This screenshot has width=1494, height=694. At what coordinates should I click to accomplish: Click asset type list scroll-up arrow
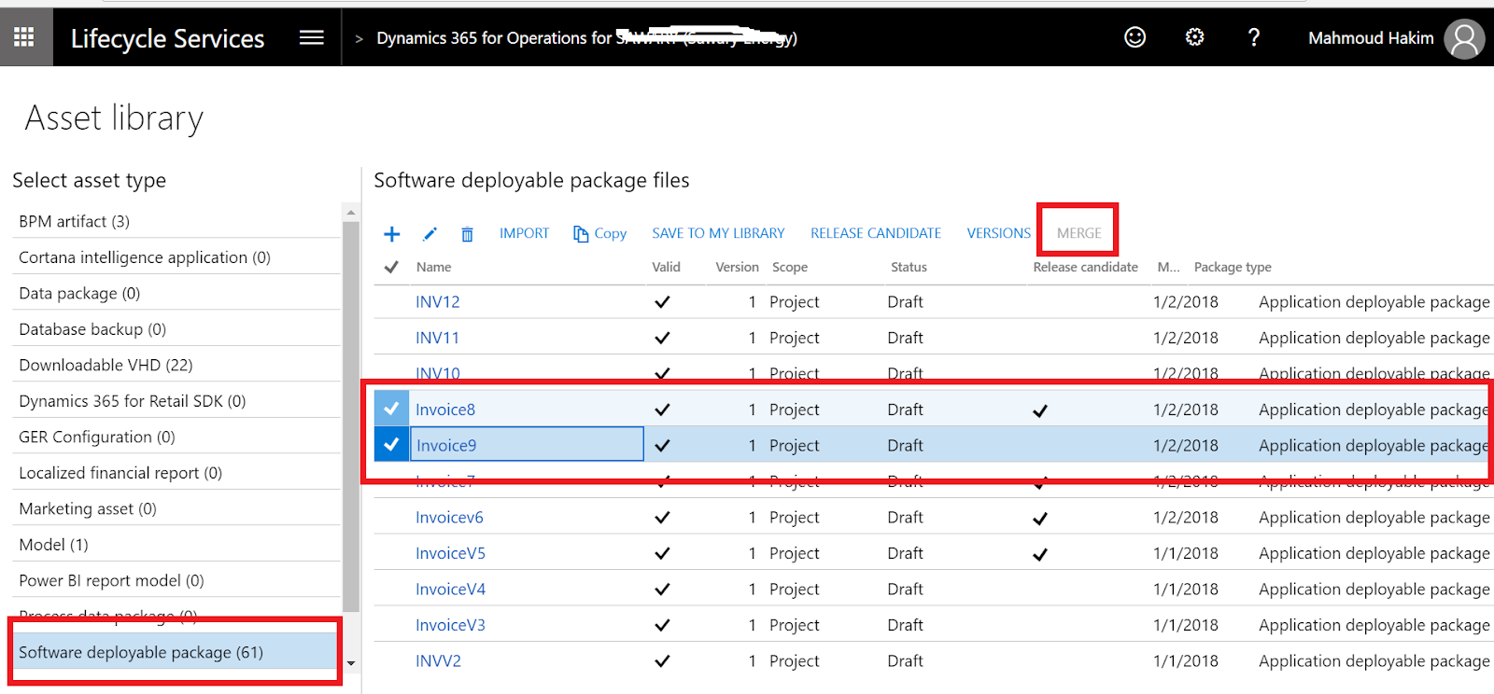[x=351, y=213]
